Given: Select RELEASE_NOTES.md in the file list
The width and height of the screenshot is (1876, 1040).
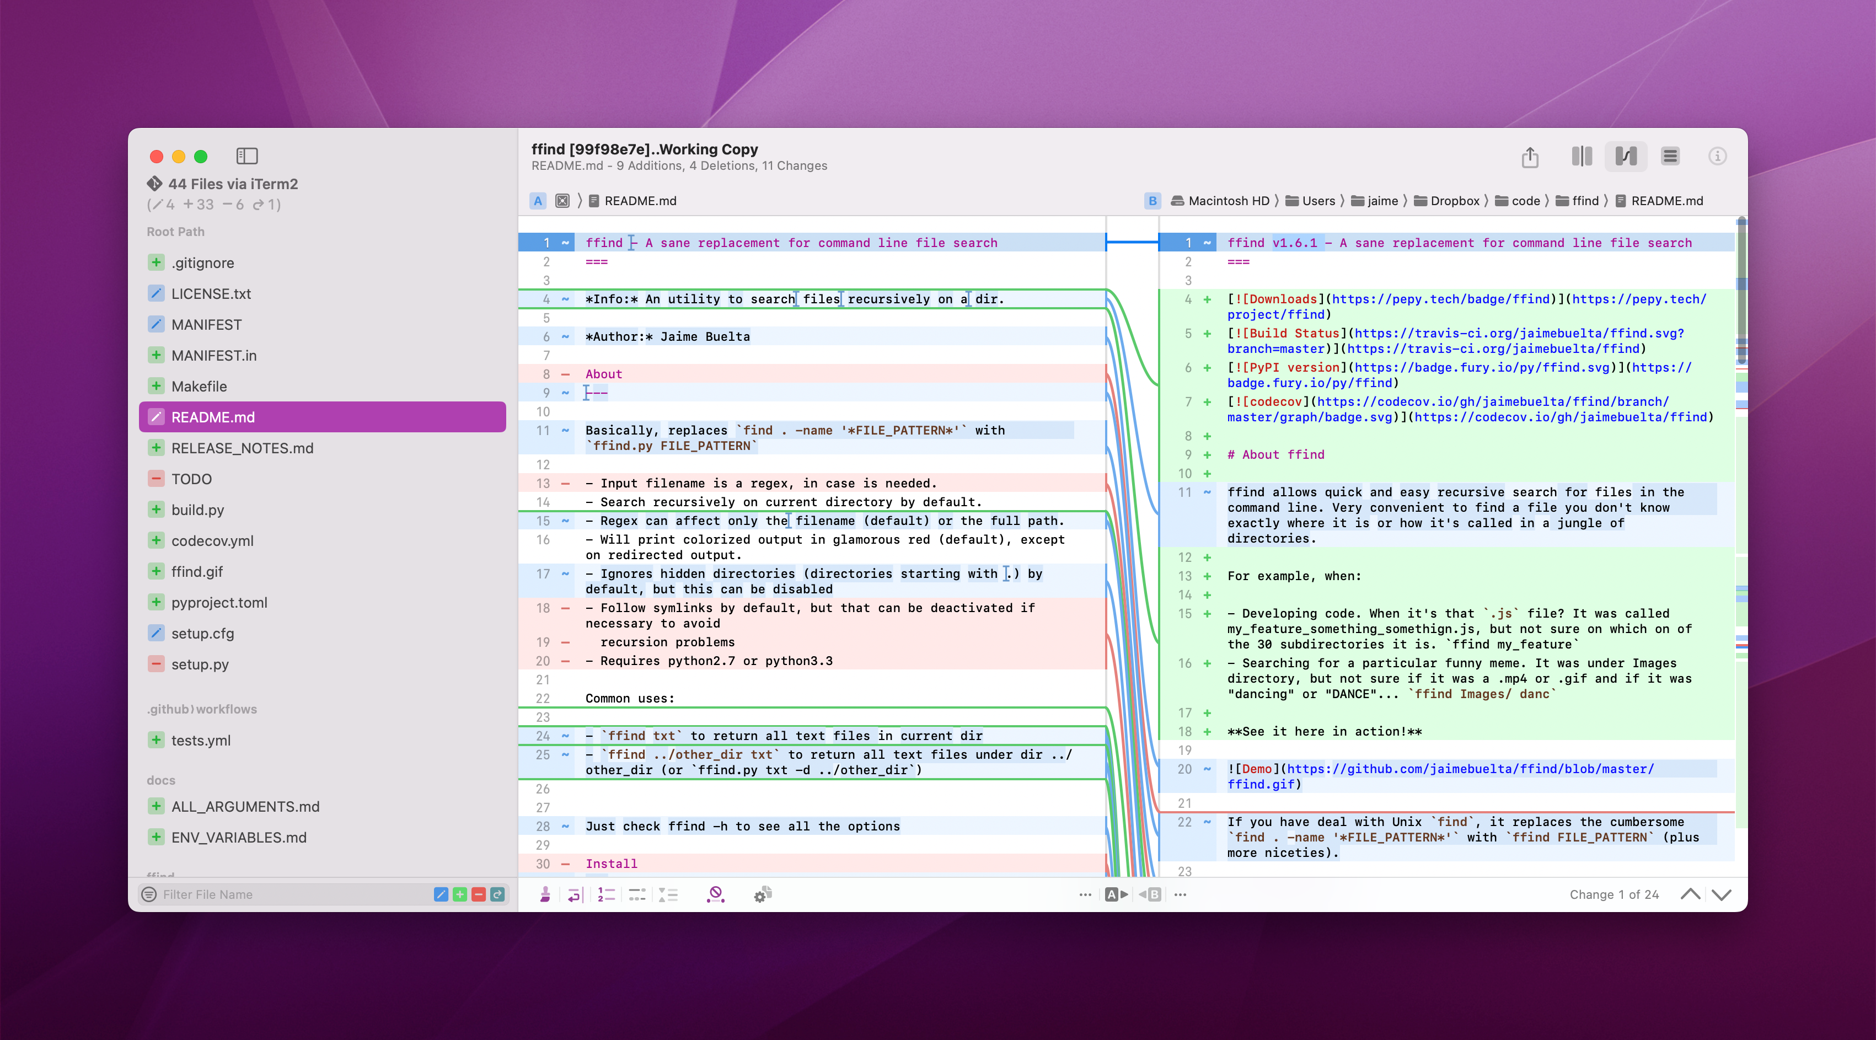Looking at the screenshot, I should pyautogui.click(x=242, y=448).
